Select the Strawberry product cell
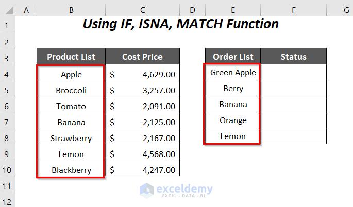The width and height of the screenshot is (353, 207). coord(71,138)
